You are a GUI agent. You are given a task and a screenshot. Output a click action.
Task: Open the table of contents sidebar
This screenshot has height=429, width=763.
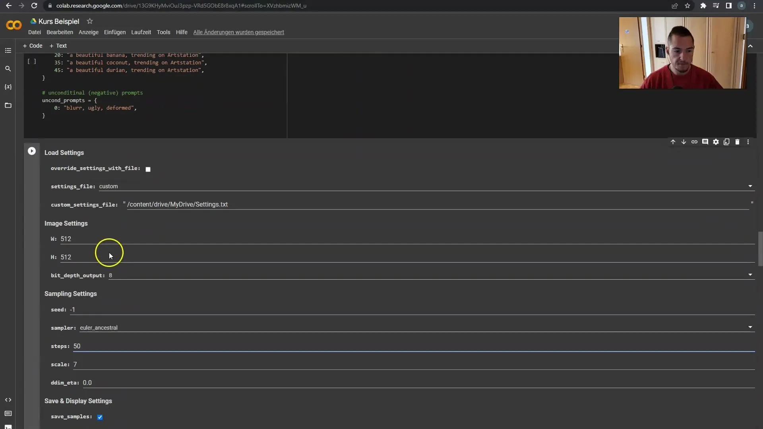pos(8,50)
